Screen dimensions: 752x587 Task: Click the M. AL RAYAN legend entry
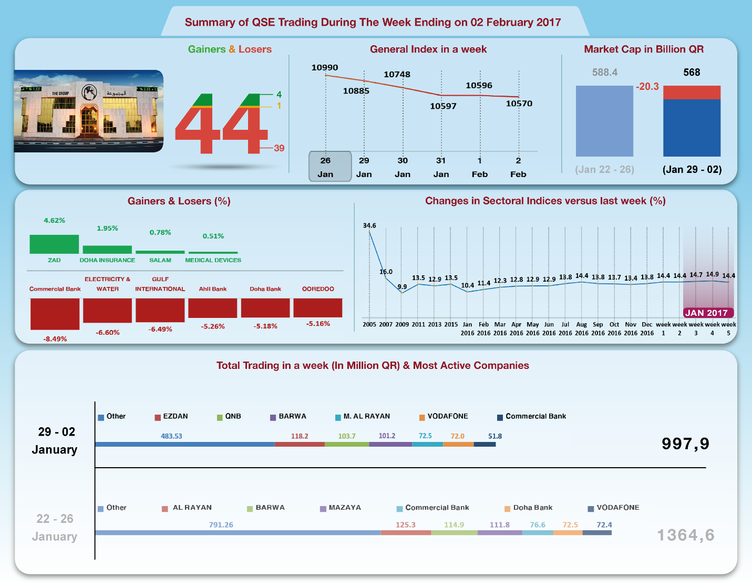click(363, 416)
